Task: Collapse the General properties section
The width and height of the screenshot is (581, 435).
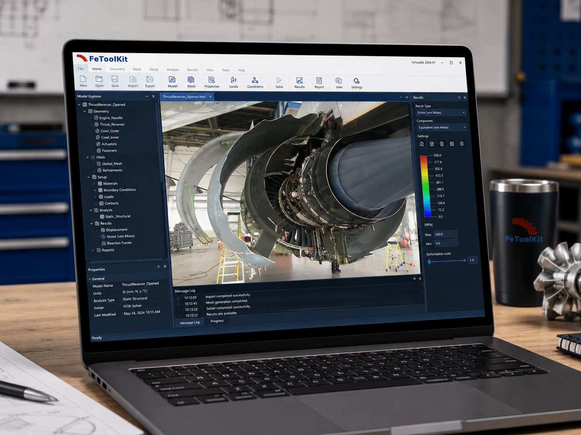Action: pos(89,279)
